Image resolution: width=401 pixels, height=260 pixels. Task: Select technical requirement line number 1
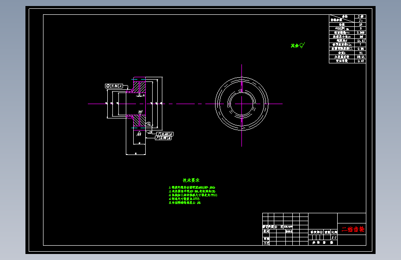point(192,187)
